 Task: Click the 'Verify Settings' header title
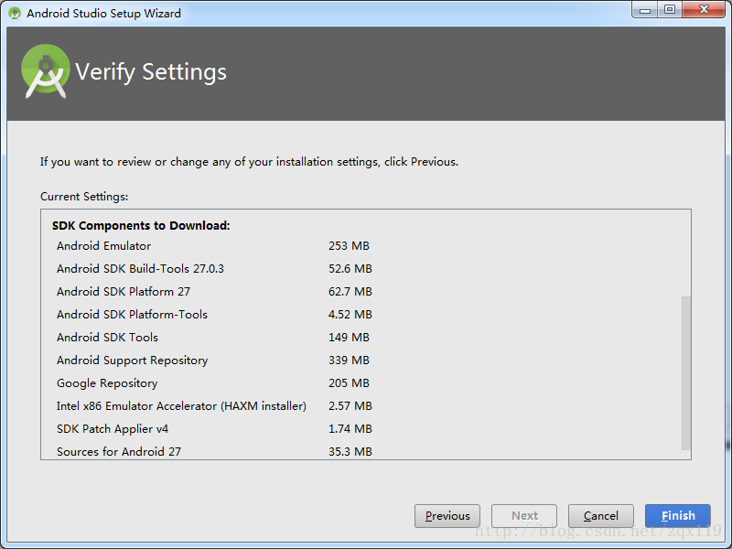pos(151,72)
